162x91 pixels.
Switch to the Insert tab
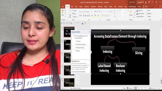point(72,7)
